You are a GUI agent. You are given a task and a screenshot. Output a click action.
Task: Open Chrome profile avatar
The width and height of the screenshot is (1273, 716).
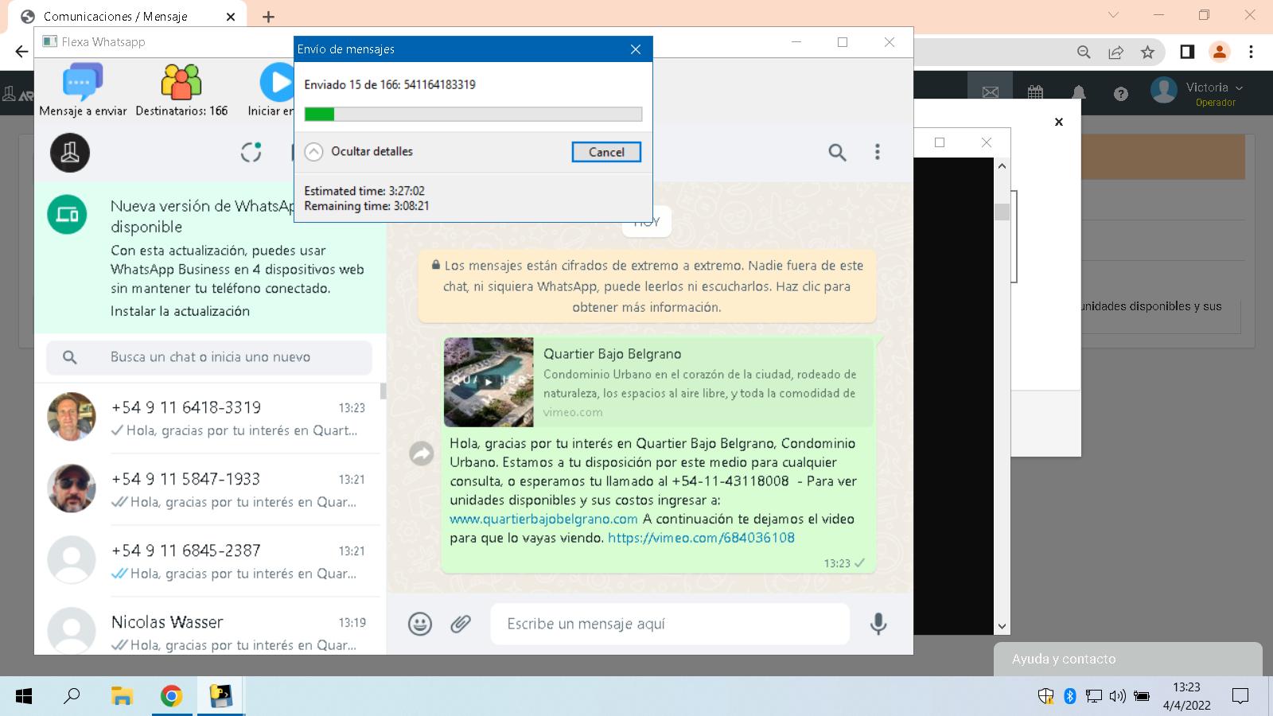pyautogui.click(x=1219, y=52)
